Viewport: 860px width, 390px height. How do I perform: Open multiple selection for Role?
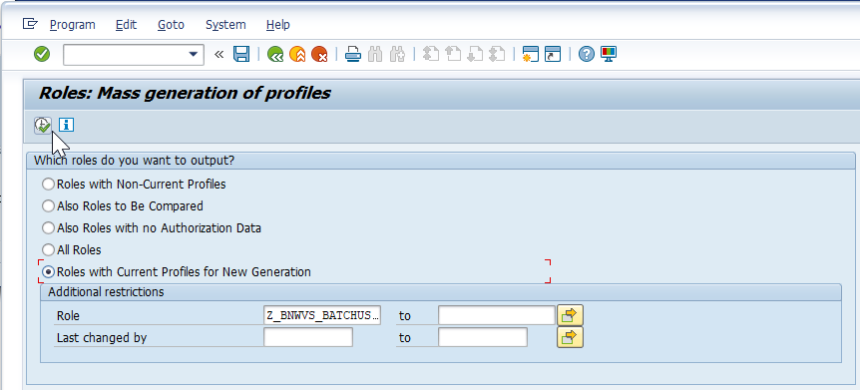(570, 315)
